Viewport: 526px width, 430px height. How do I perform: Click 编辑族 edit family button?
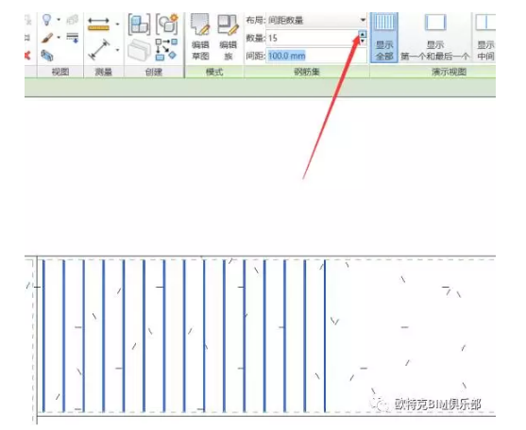229,37
